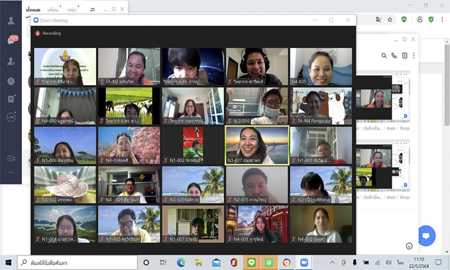Select the N4-031 participant video tile
This screenshot has width=450, height=270.
coord(257,224)
